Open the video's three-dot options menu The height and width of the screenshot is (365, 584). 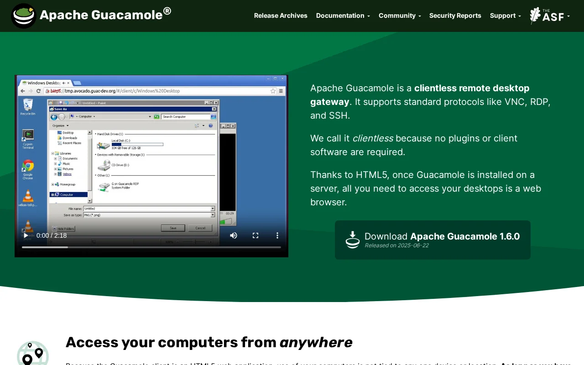277,235
